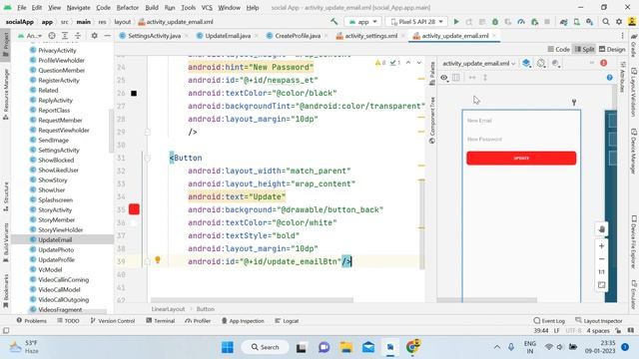This screenshot has width=639, height=359.
Task: Open the File menu
Action: (22, 7)
